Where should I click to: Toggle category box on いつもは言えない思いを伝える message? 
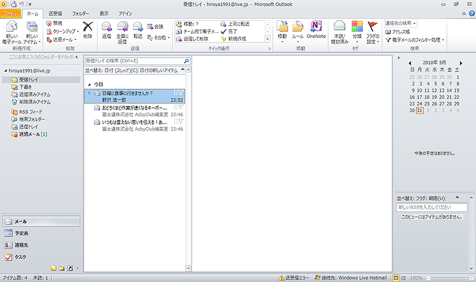coord(176,121)
